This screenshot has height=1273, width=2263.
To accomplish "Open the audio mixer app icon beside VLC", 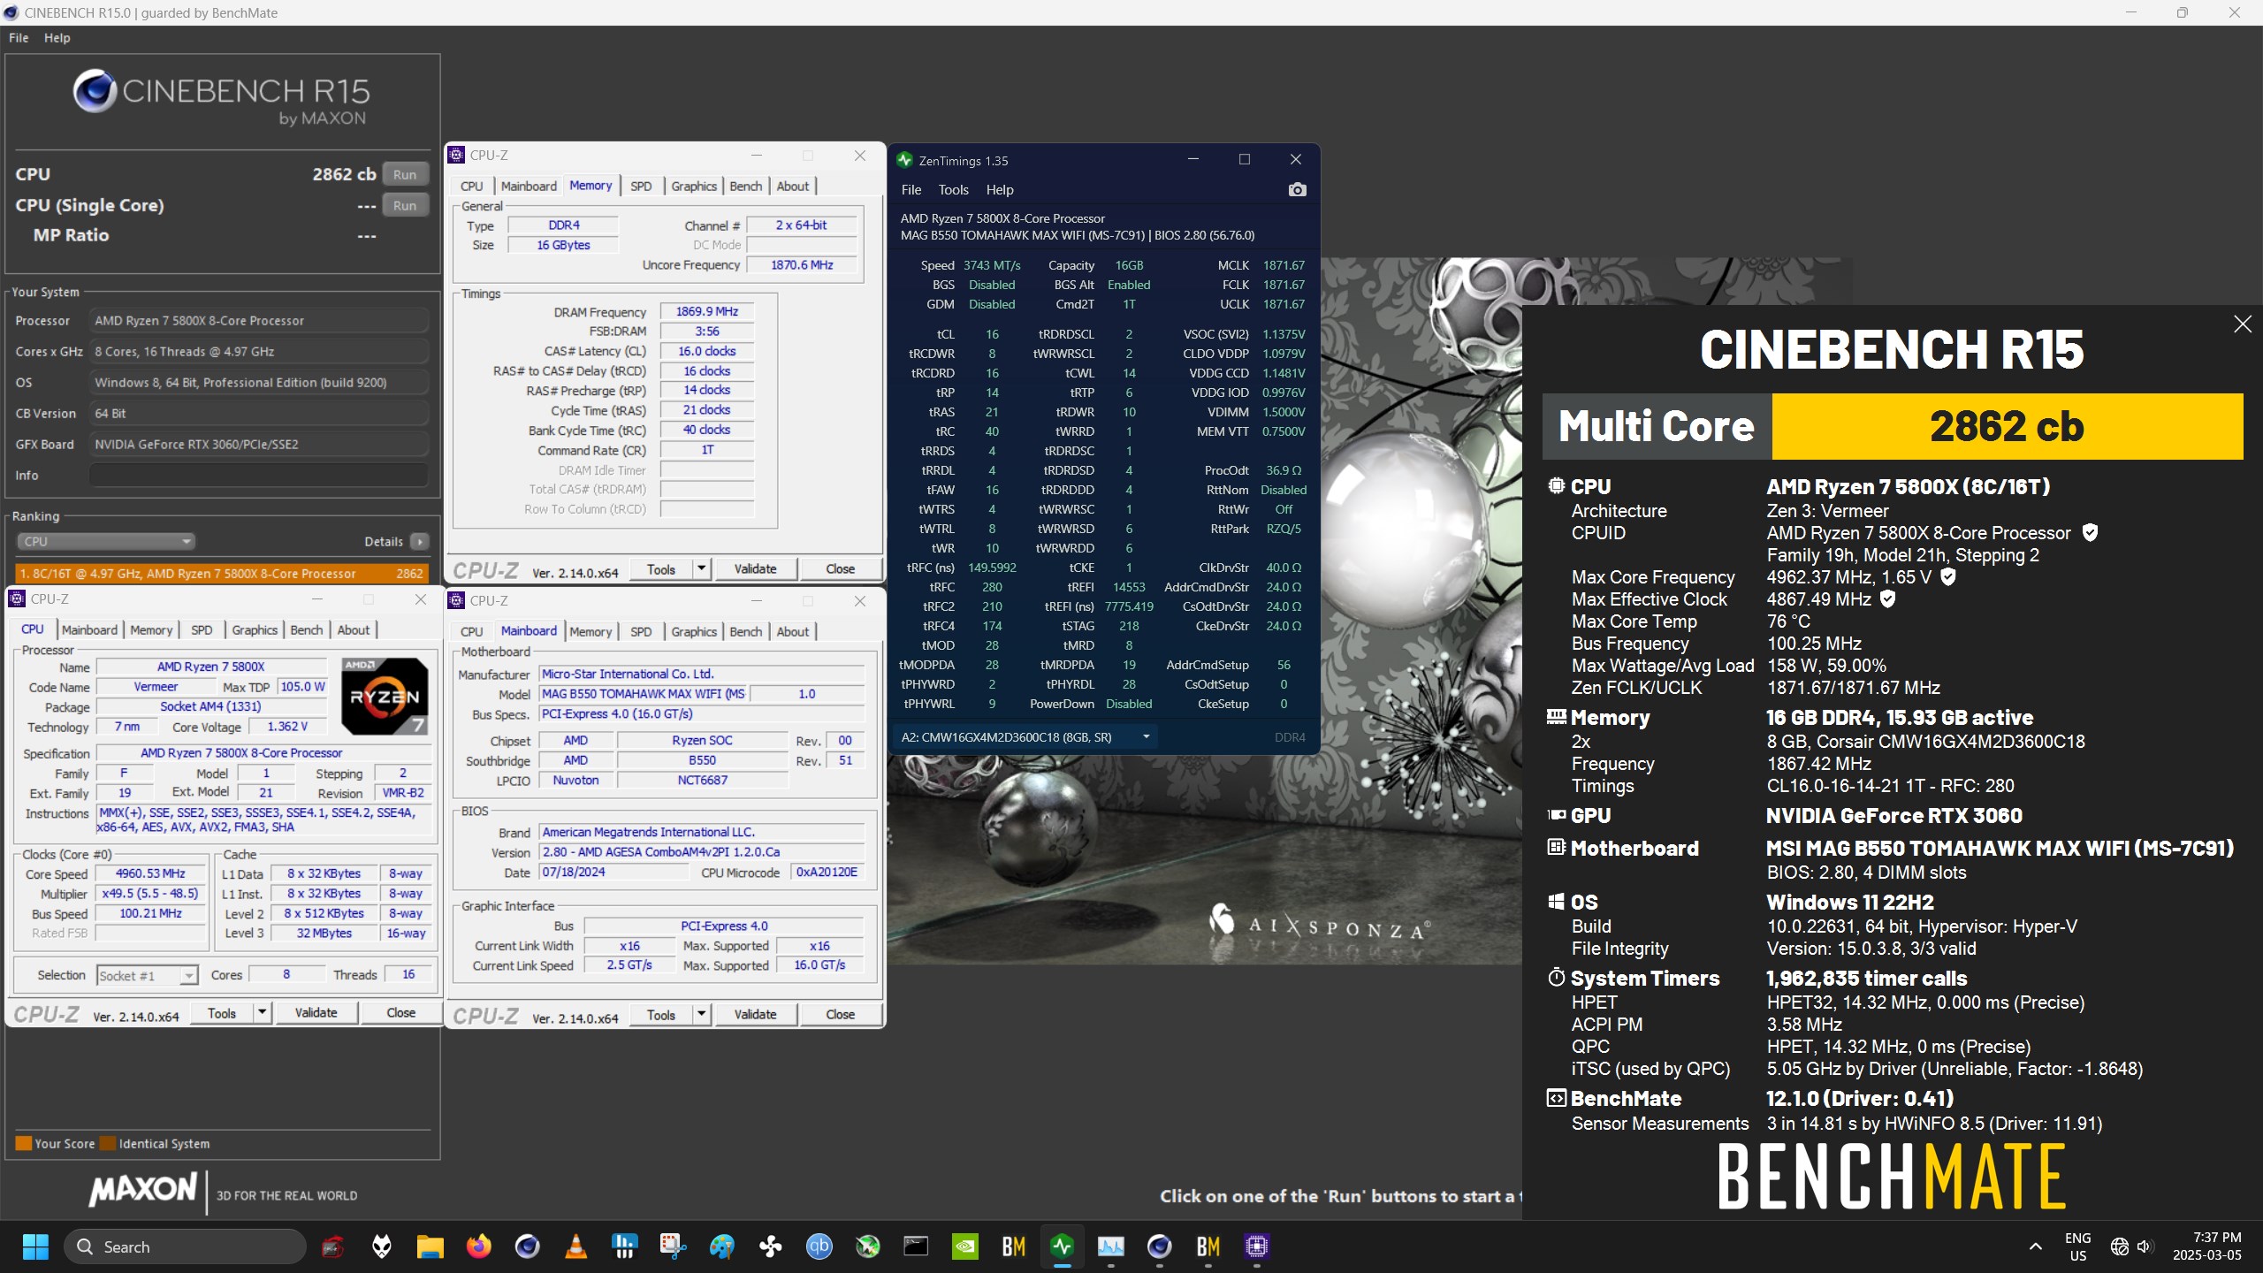I will [624, 1246].
